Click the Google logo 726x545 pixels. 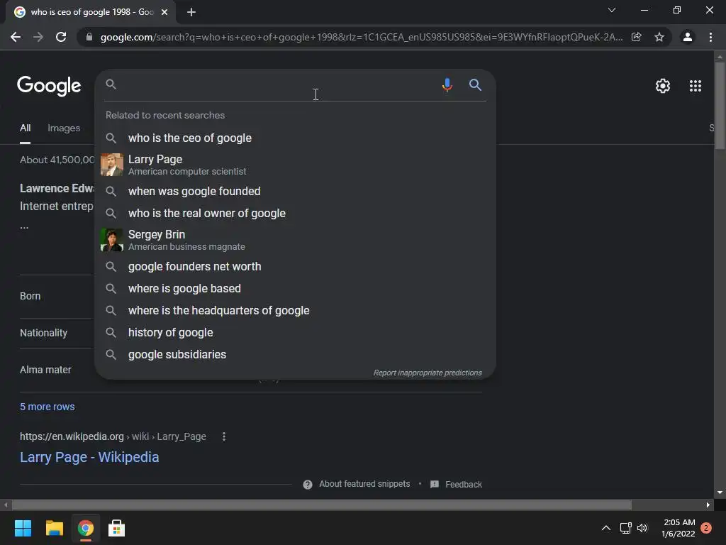(x=49, y=86)
